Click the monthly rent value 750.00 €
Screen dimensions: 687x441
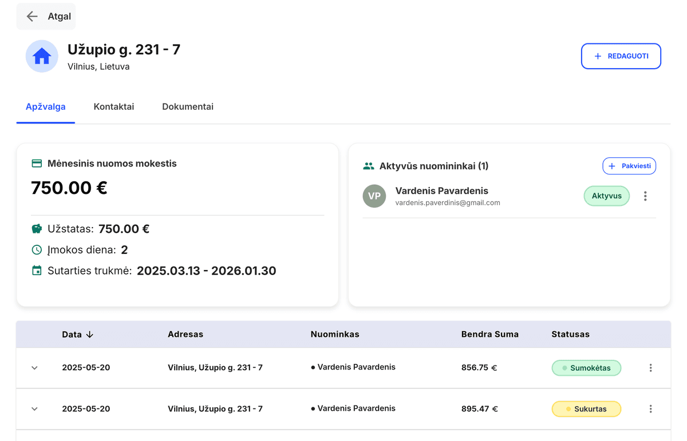[69, 188]
